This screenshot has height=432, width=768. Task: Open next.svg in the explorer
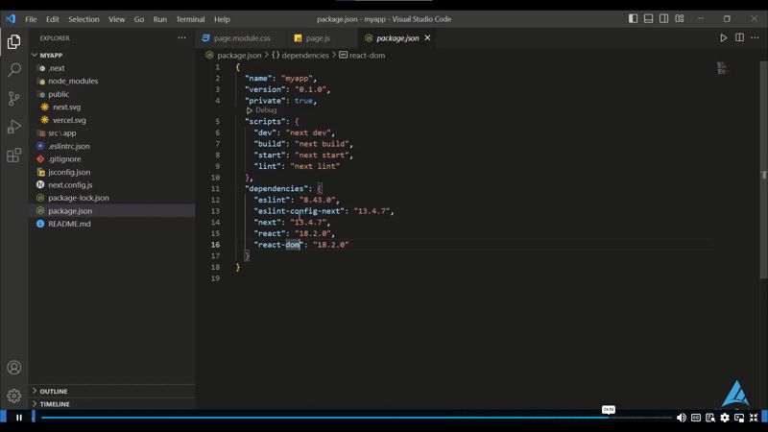pyautogui.click(x=112, y=107)
